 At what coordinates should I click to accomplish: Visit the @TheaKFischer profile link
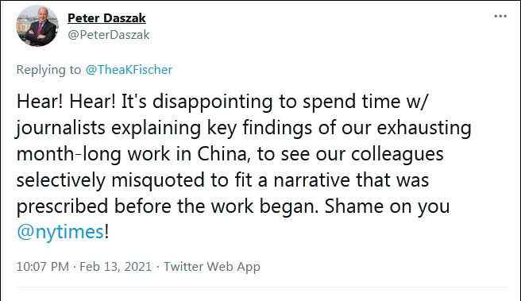pyautogui.click(x=129, y=70)
